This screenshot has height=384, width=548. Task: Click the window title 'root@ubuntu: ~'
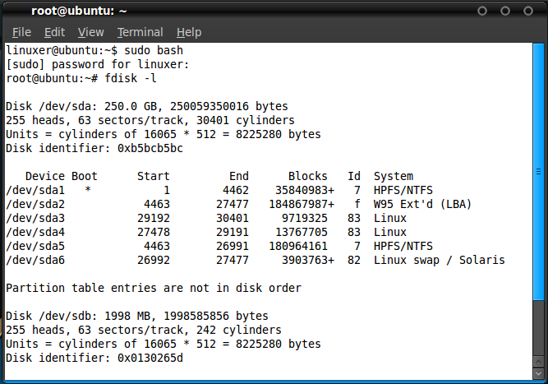click(x=79, y=12)
